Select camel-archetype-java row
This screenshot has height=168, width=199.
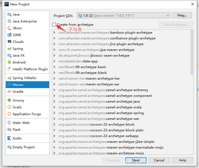(121, 102)
